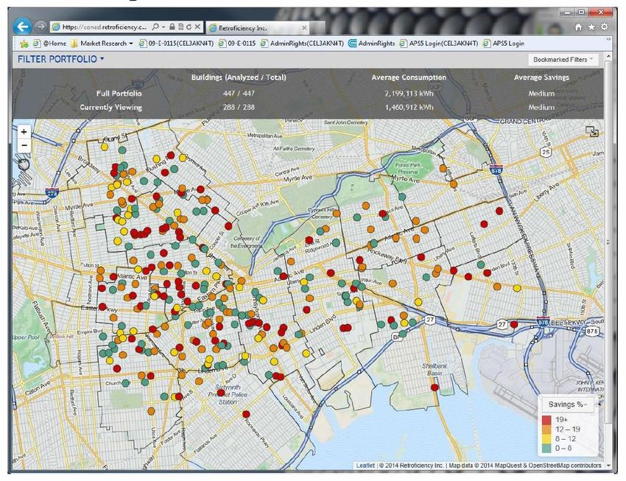Toggle the compatibility view icon
The width and height of the screenshot is (626, 481).
pos(180,27)
